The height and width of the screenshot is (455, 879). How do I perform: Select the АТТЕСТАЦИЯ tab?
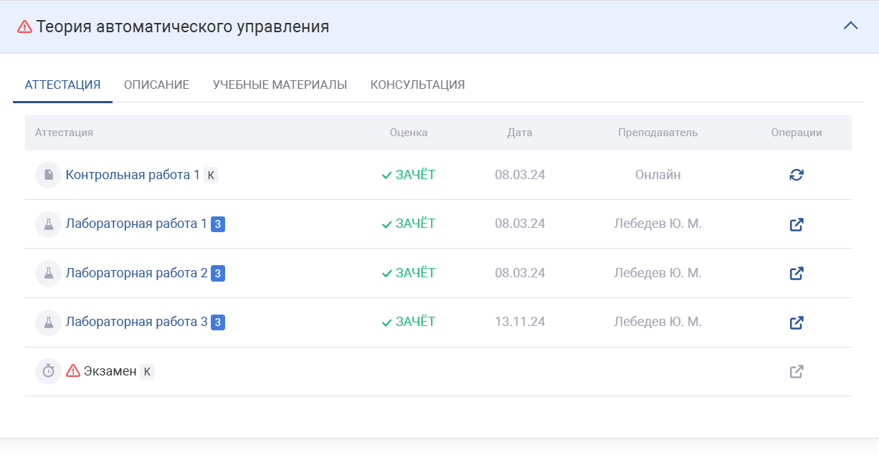click(62, 85)
